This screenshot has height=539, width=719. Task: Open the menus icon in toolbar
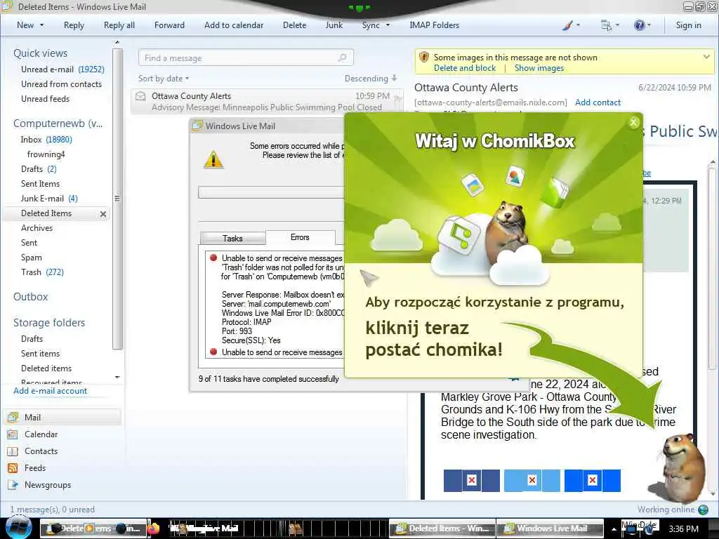coord(606,26)
